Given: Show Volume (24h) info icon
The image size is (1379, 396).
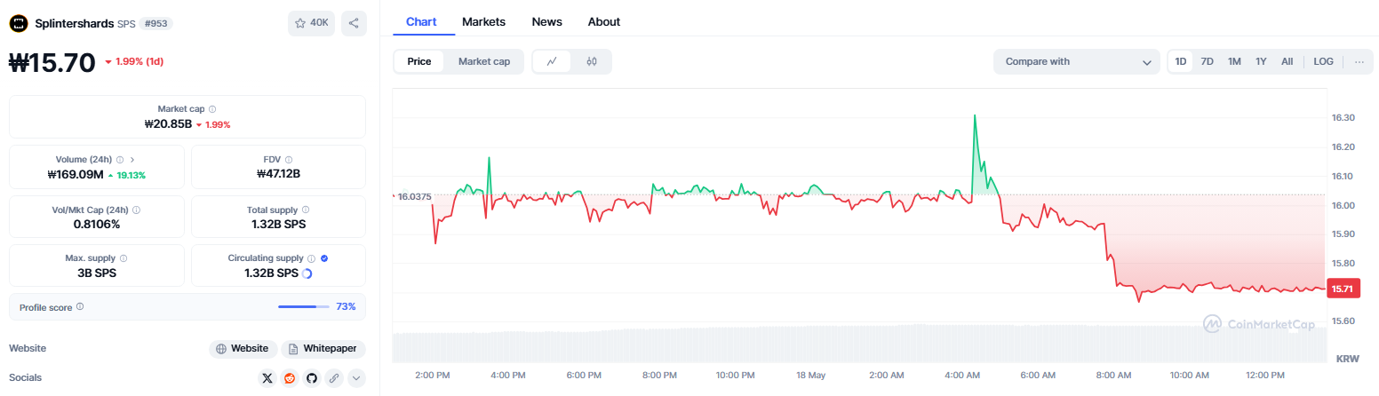Looking at the screenshot, I should (x=120, y=160).
